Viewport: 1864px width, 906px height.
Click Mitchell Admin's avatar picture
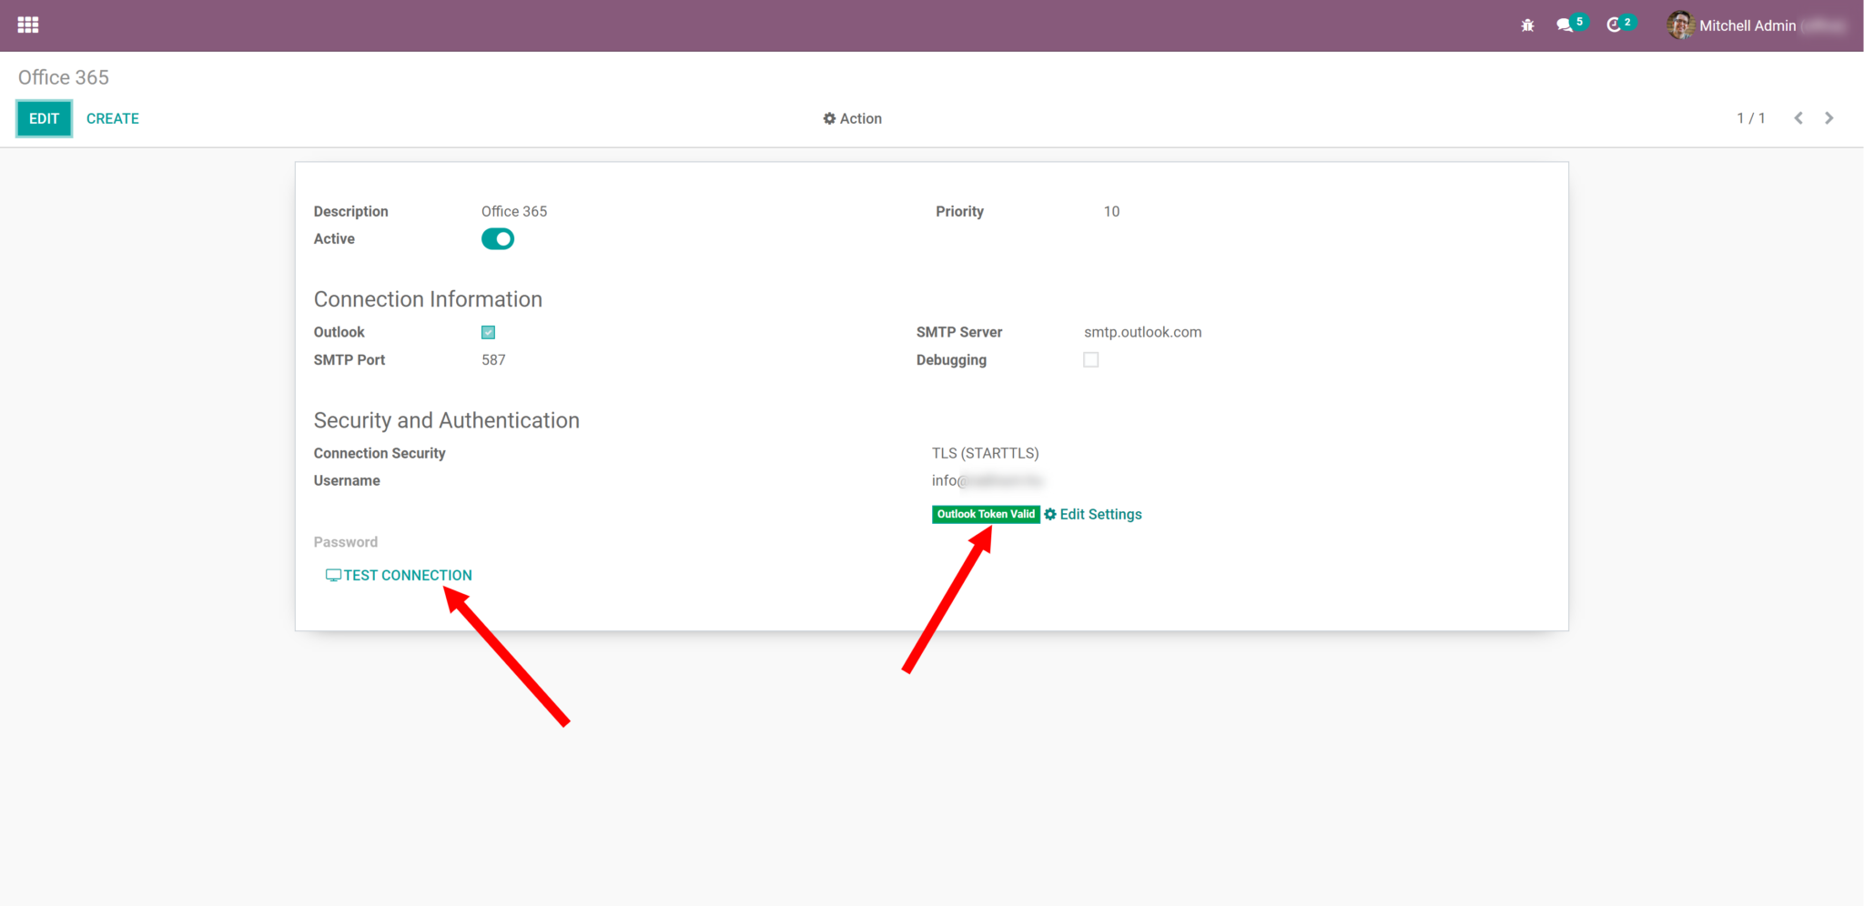(x=1679, y=25)
